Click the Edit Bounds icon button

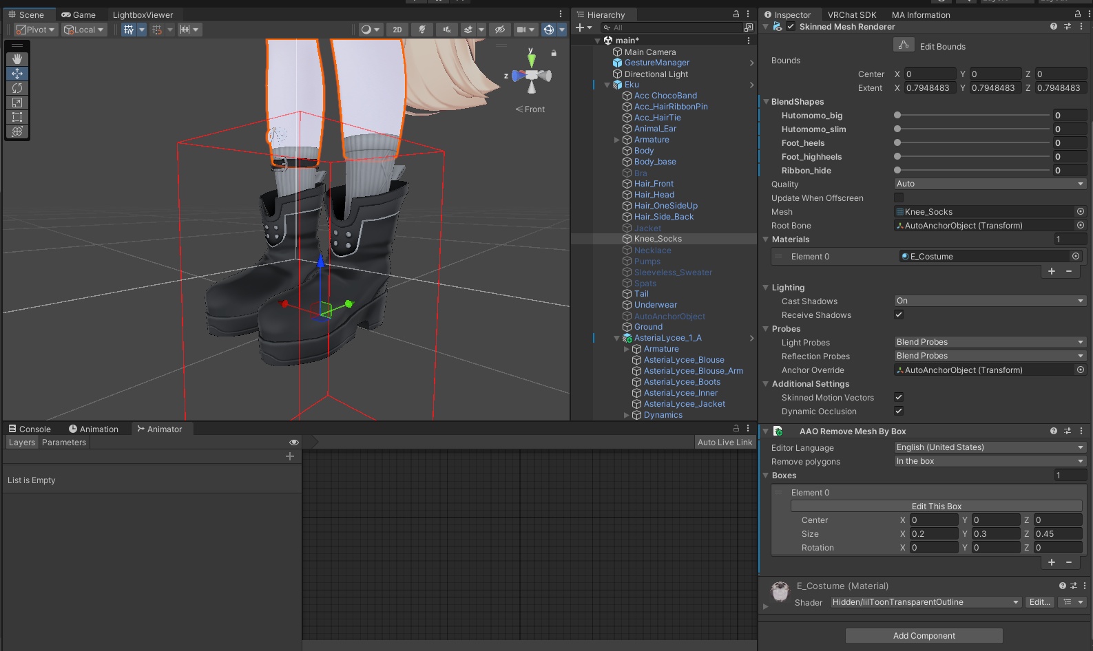tap(903, 45)
